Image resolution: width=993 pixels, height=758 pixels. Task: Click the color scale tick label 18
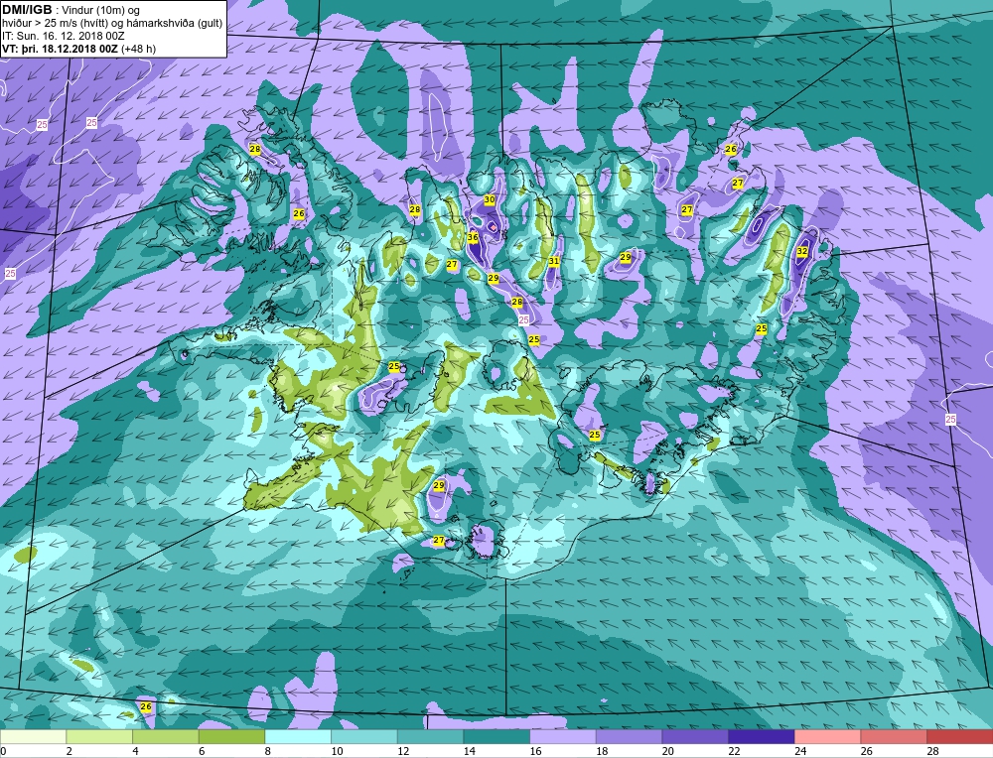tap(601, 751)
